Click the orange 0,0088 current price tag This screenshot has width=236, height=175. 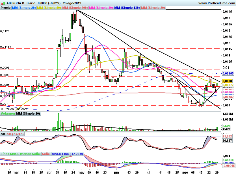[x=227, y=81]
